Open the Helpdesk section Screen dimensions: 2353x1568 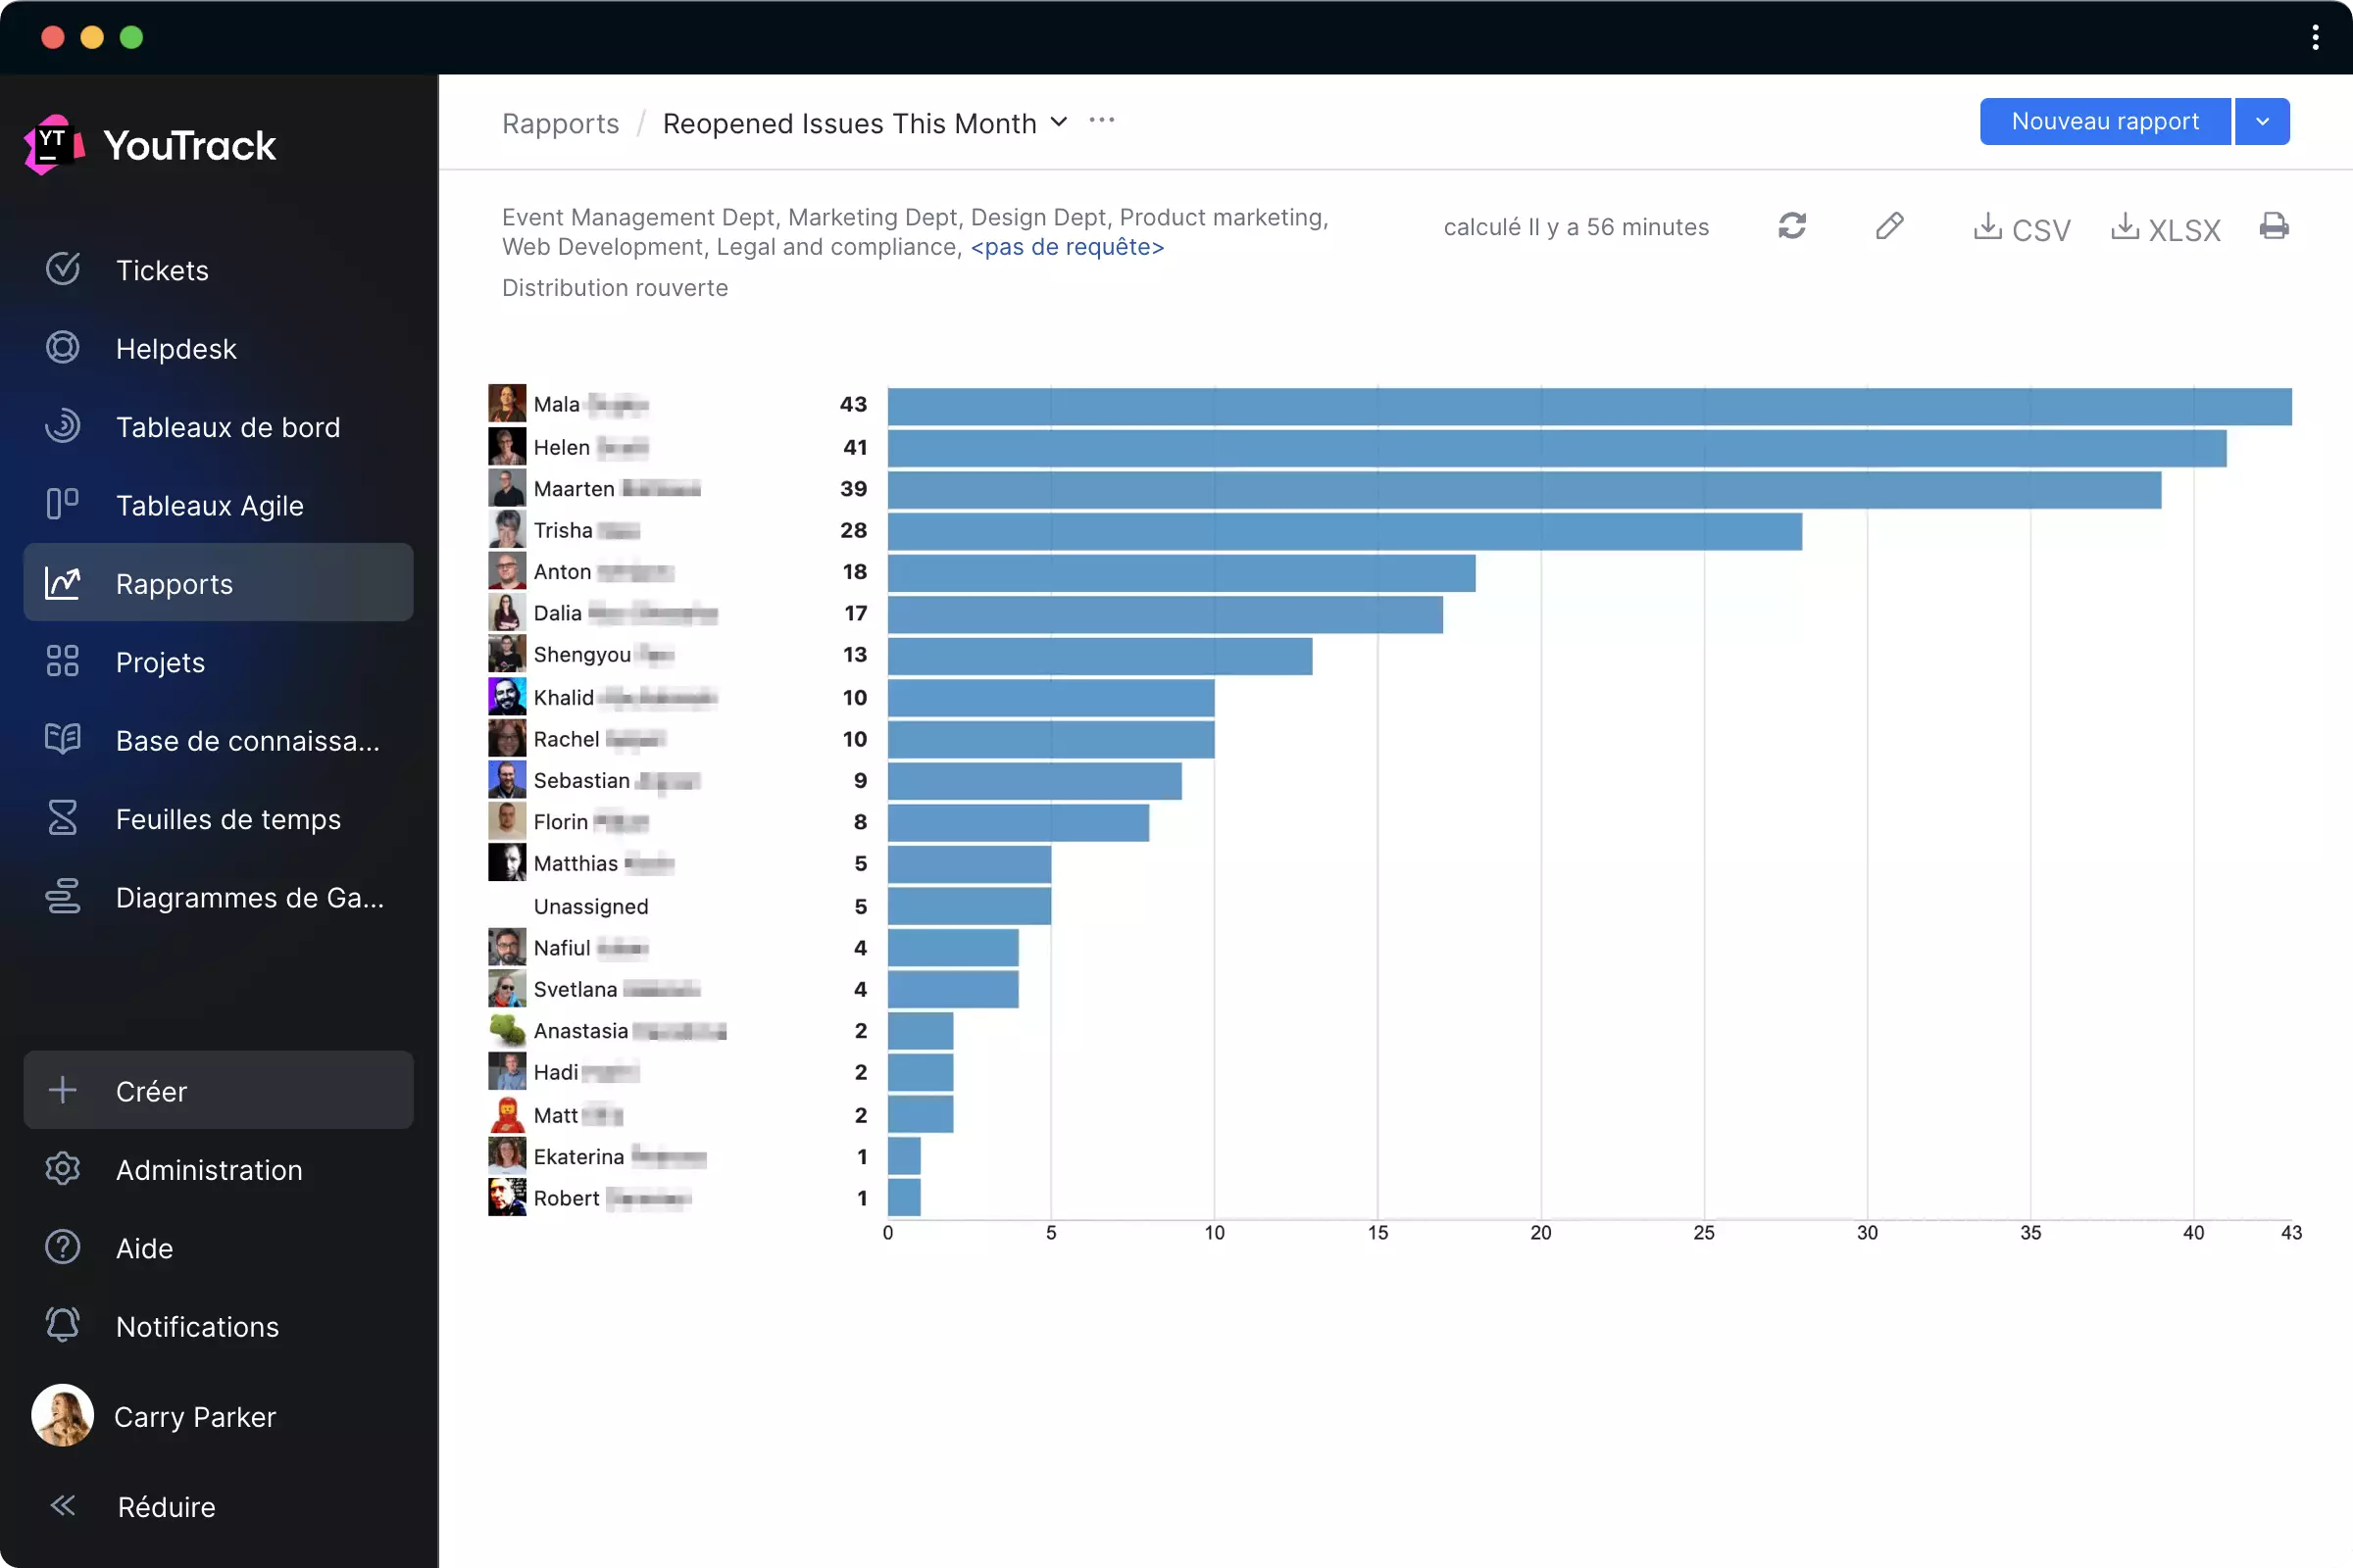coord(176,349)
